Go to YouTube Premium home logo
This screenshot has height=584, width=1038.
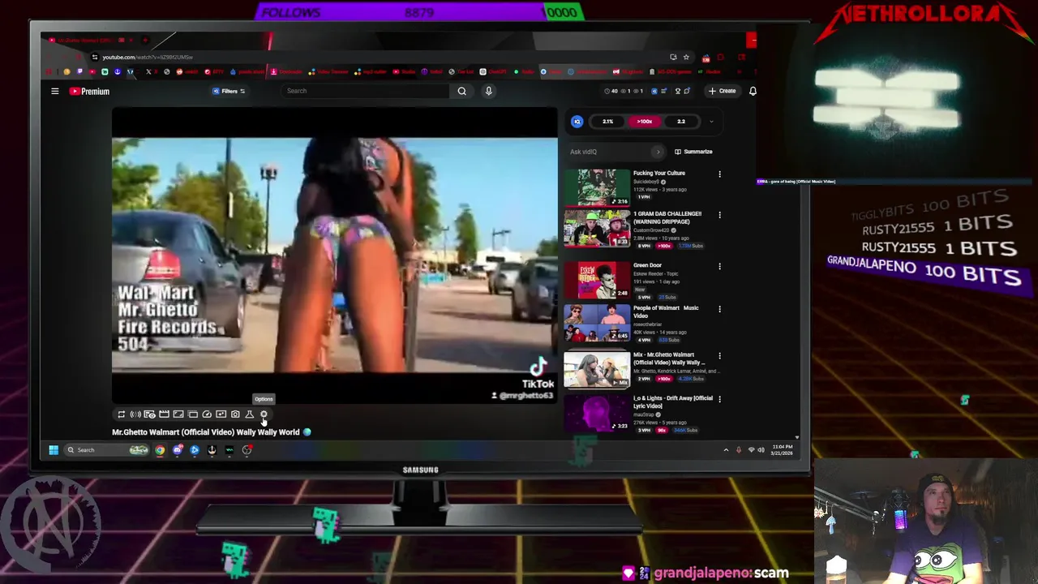click(89, 91)
